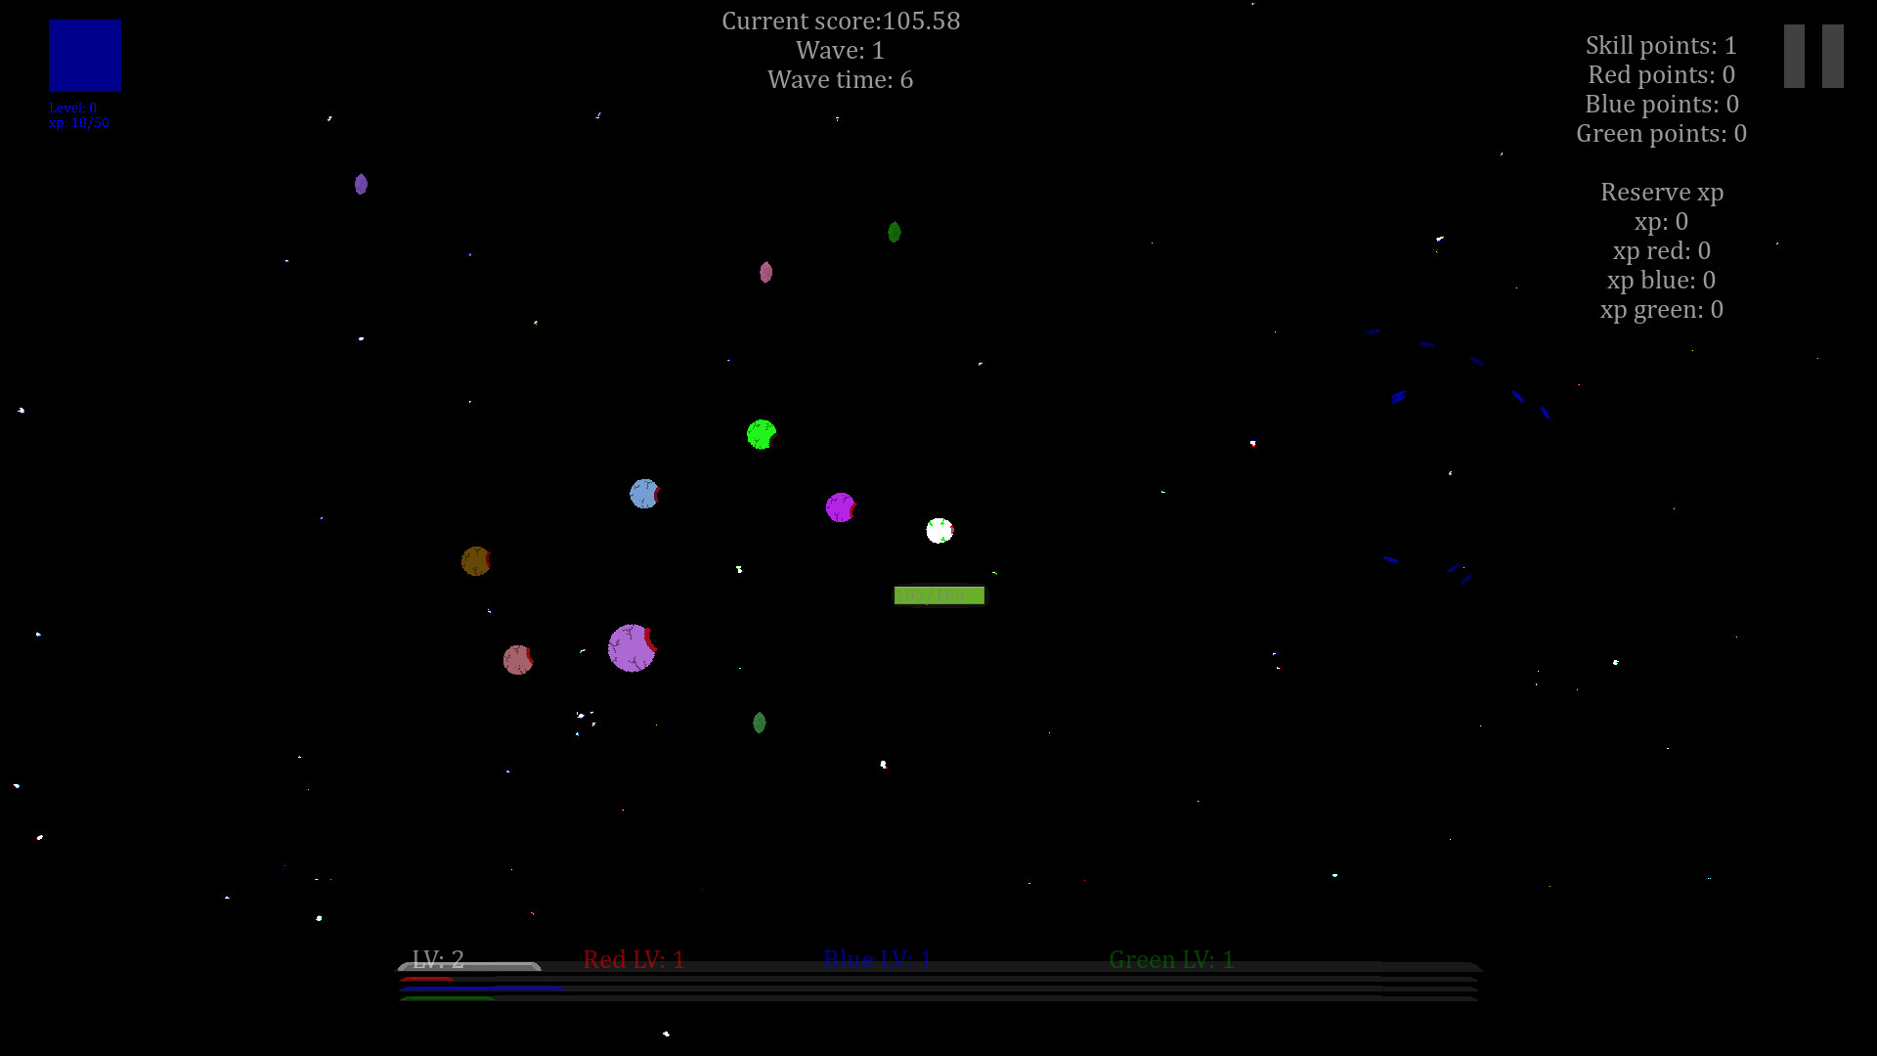Click the pause button

pyautogui.click(x=1813, y=55)
